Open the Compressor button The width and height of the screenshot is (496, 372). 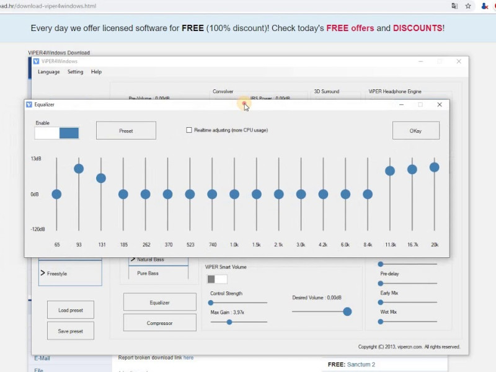(160, 323)
